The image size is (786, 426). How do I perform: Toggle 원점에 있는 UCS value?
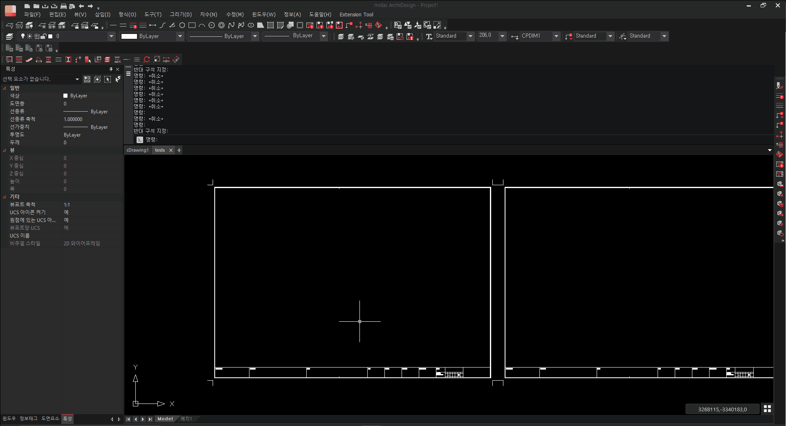tap(66, 220)
